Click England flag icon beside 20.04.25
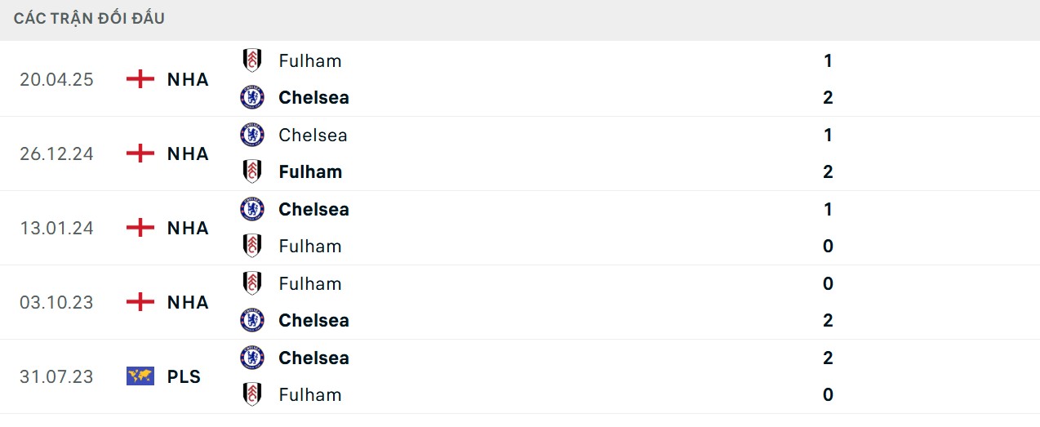The height and width of the screenshot is (427, 1040). click(140, 79)
